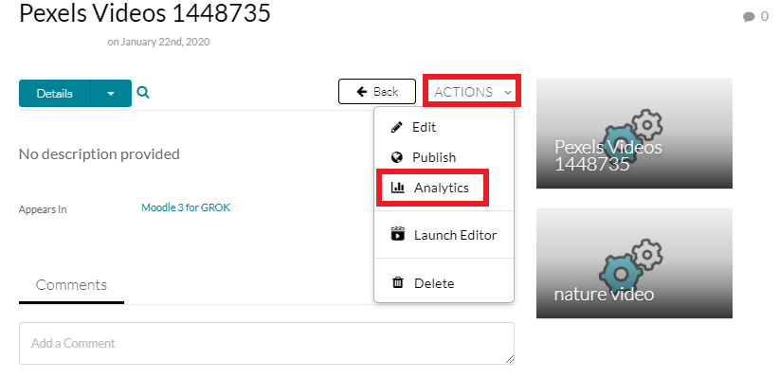This screenshot has width=779, height=378.
Task: Click the bar chart icon for Analytics
Action: pyautogui.click(x=397, y=188)
